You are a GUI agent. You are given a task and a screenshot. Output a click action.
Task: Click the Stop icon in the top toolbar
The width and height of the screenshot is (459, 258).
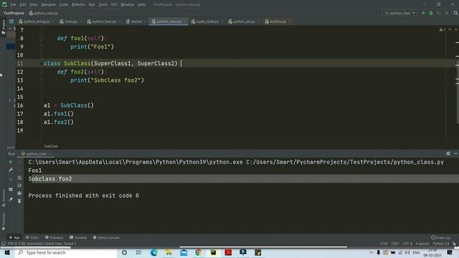click(446, 13)
